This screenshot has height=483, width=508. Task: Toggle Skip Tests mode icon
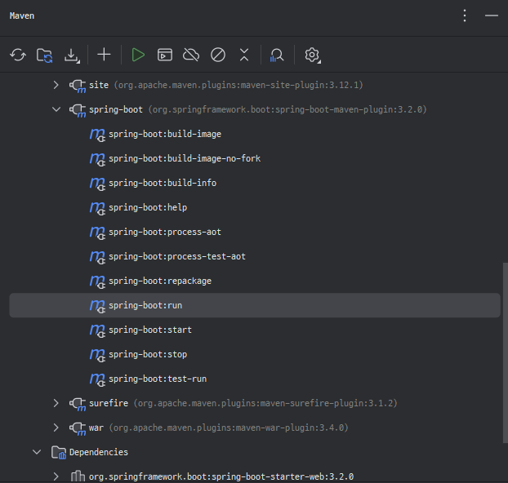tap(218, 55)
